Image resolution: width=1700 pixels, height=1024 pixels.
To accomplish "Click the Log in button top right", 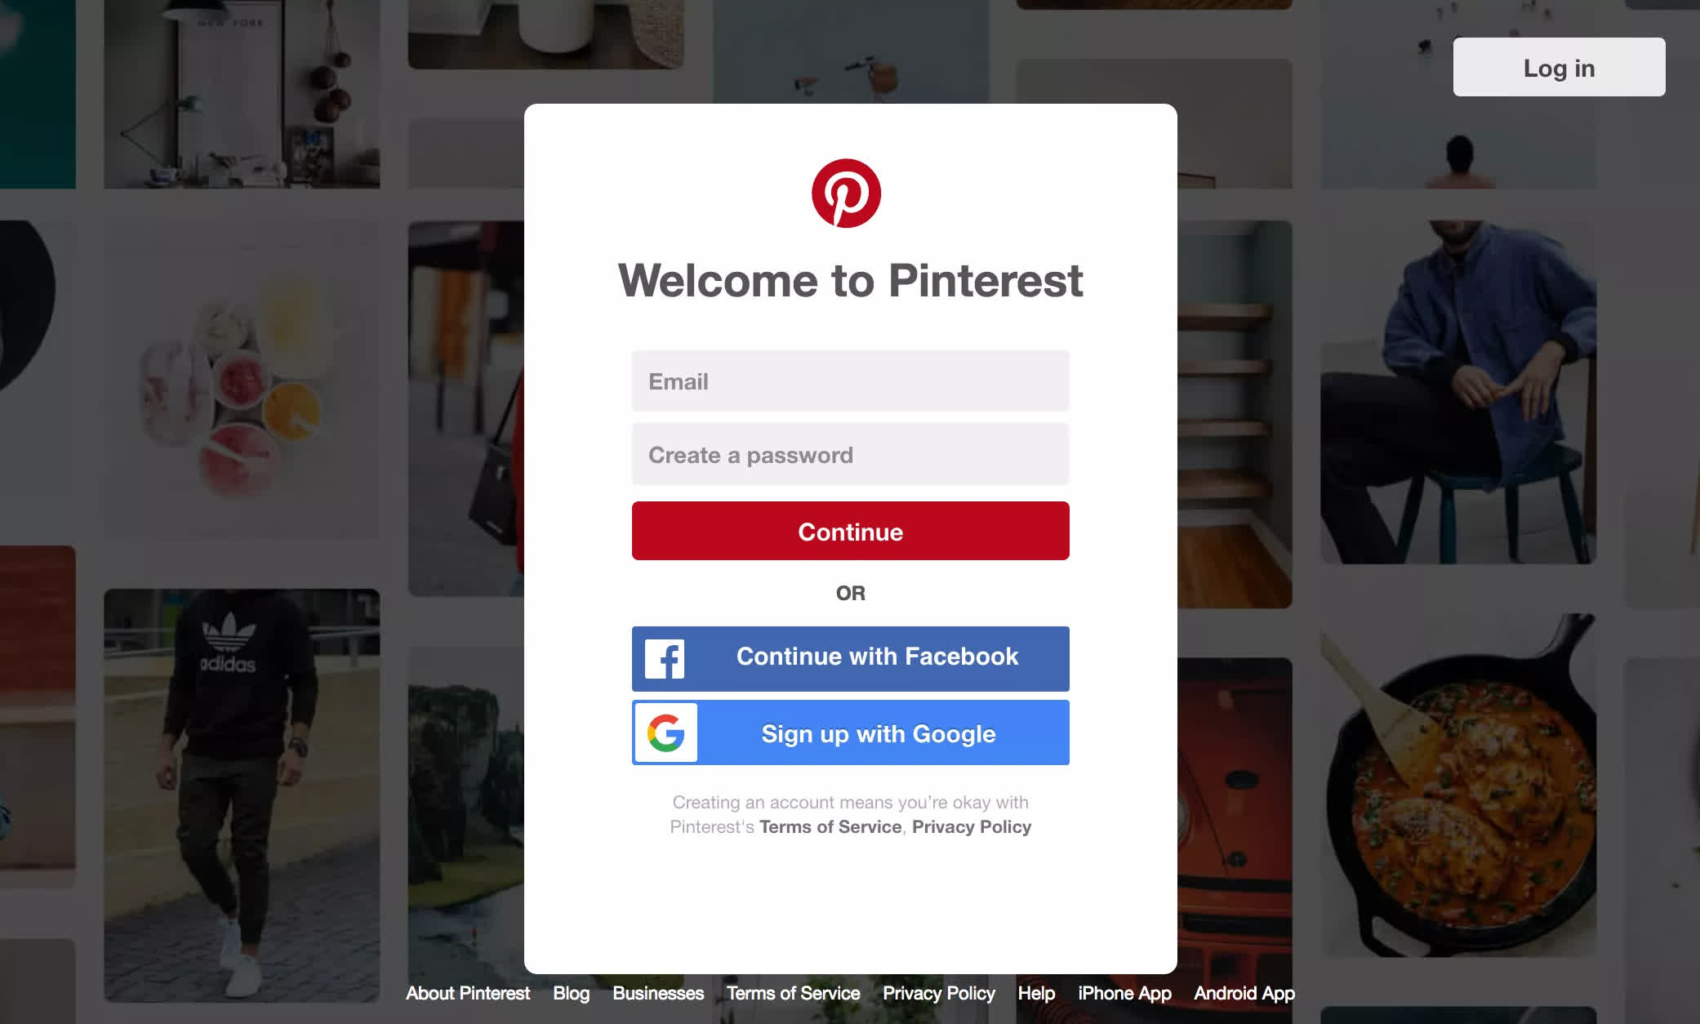I will pyautogui.click(x=1559, y=67).
